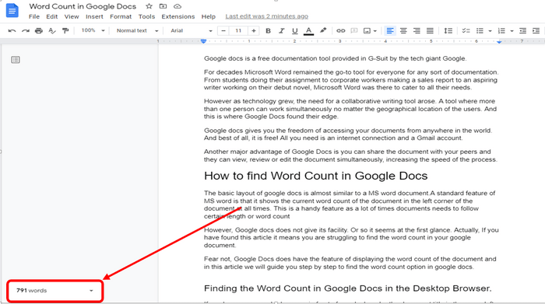
Task: Click heading Finding the Word Count in Desktop Browser
Action: pyautogui.click(x=347, y=288)
